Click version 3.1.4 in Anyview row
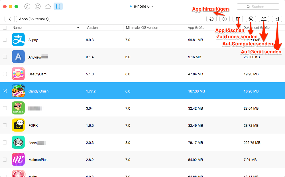Screen dimensions: 285x177 (90, 57)
